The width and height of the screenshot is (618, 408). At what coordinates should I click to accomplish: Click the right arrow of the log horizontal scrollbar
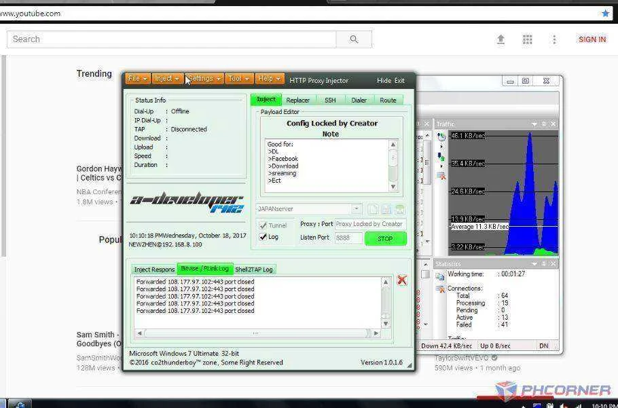376,333
